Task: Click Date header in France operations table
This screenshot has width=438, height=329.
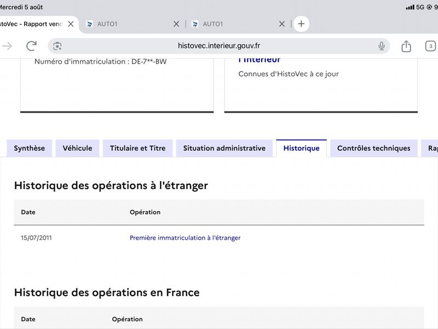Action: coord(28,319)
